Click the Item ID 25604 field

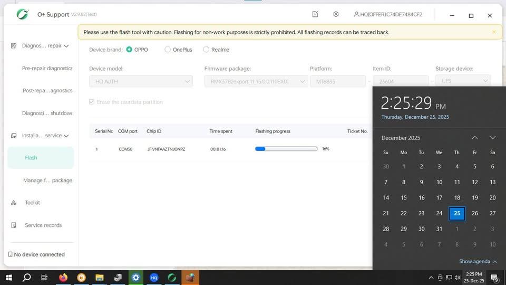tap(401, 81)
